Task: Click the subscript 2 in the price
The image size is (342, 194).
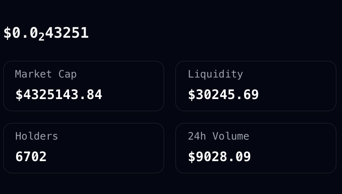Action: tap(41, 37)
